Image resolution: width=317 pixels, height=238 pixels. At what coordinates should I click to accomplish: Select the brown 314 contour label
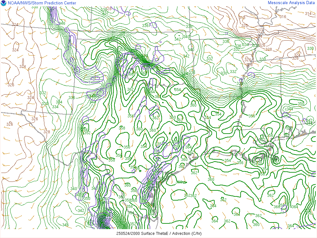308,13
